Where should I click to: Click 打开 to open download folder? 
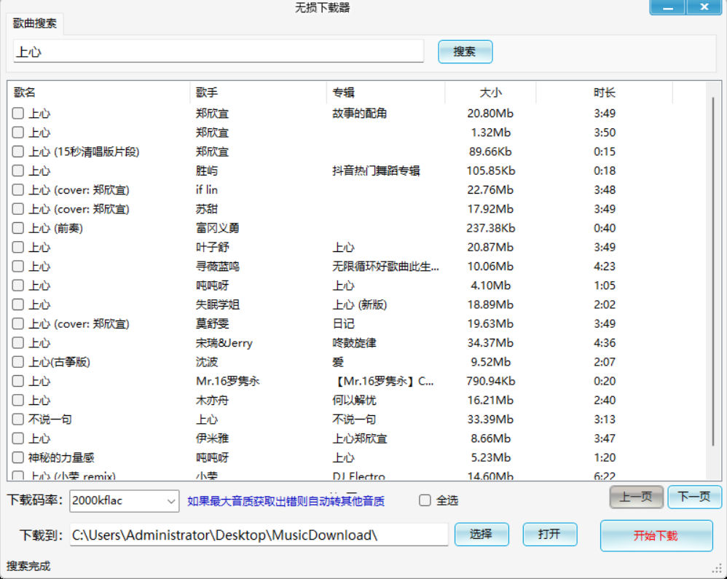pos(549,534)
